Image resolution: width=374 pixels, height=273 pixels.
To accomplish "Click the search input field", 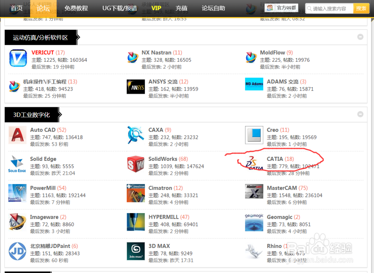I will [329, 9].
